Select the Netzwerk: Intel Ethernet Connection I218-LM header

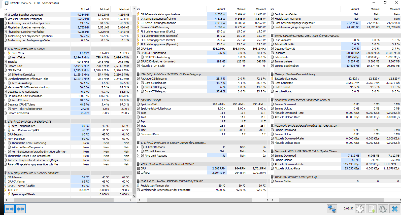tap(336, 100)
